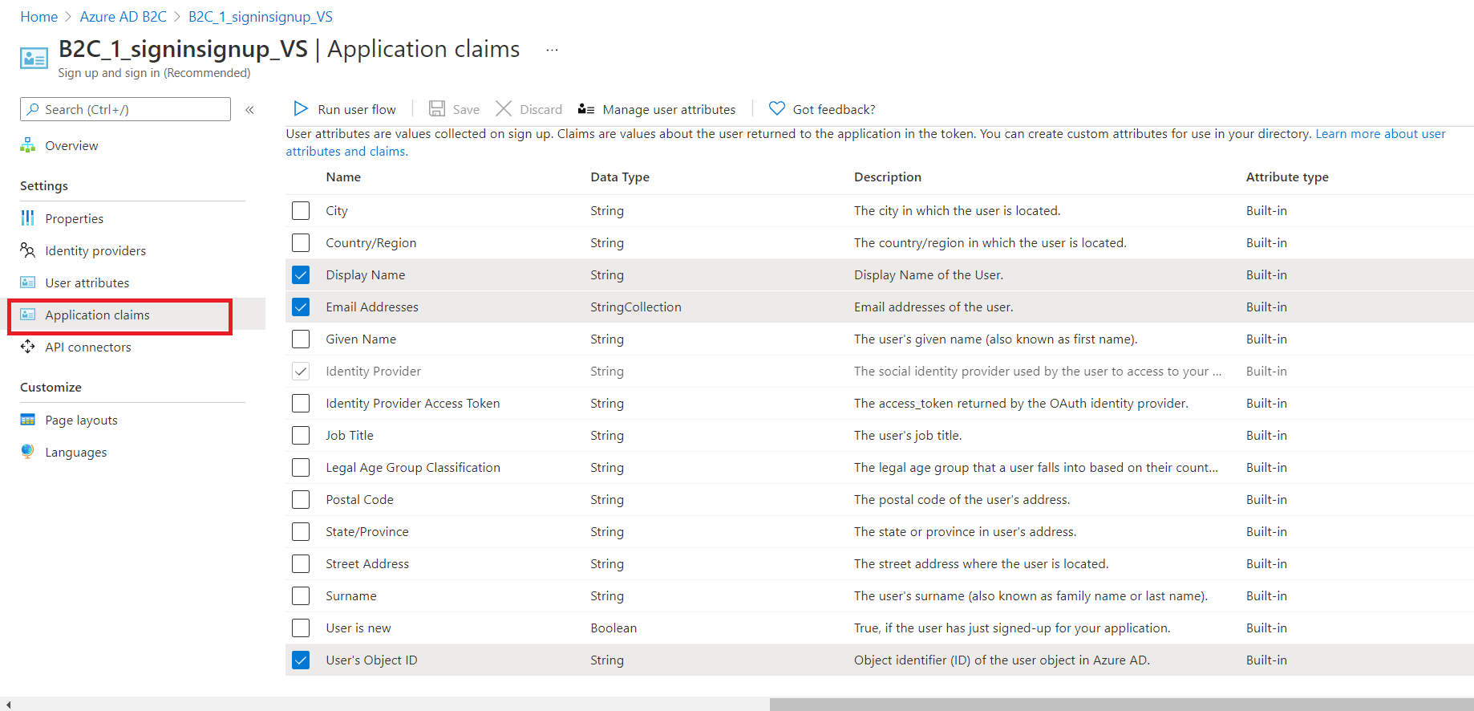The image size is (1474, 711).
Task: Click Description column header
Action: tap(888, 177)
